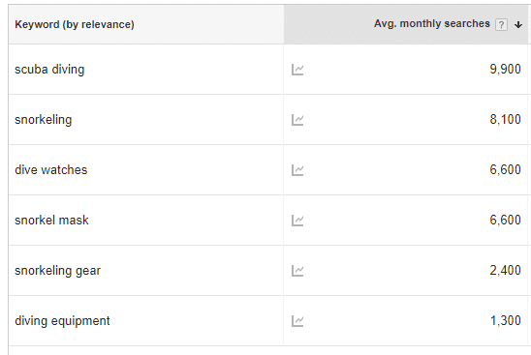Open trend chart for snorkeling gear
The image size is (531, 355).
pyautogui.click(x=297, y=271)
